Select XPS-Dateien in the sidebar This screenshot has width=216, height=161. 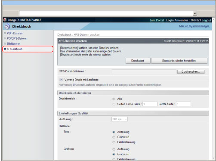[x=15, y=49]
